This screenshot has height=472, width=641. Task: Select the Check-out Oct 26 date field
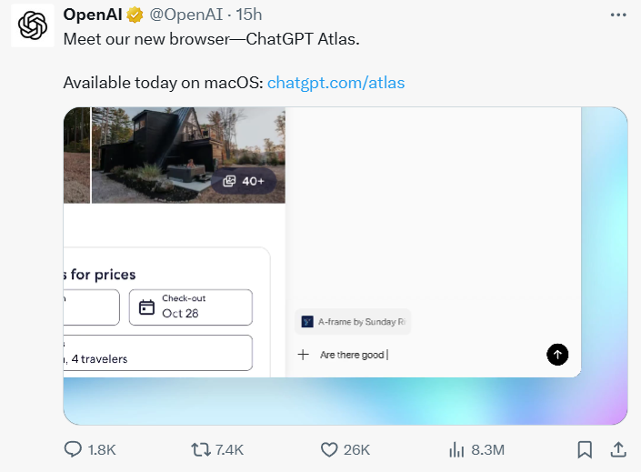[x=190, y=307]
